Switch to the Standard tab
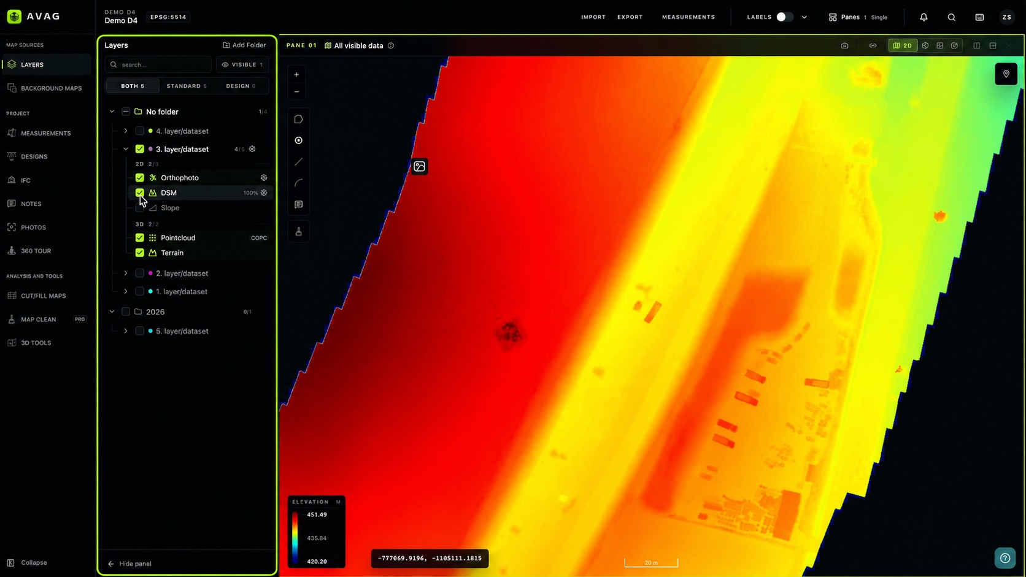Screen dimensions: 1026x577 187,86
